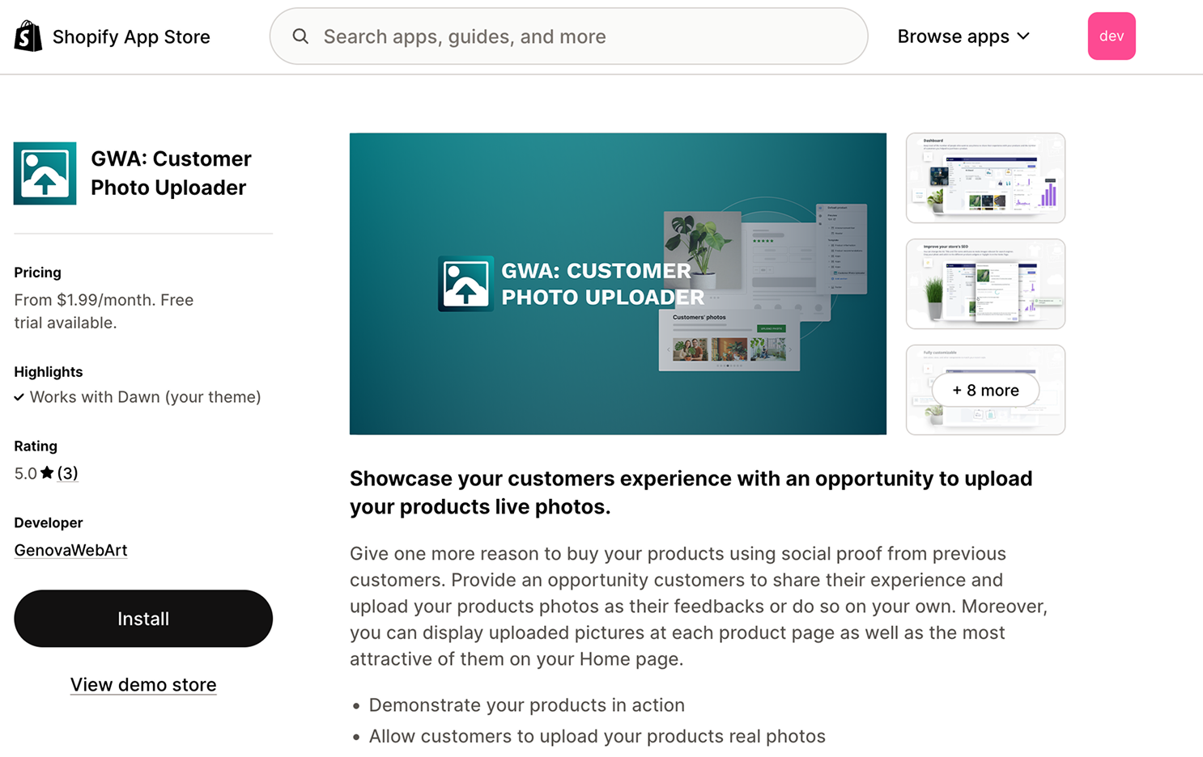1203x757 pixels.
Task: Select the Improve your store's SEO thumbnail
Action: coord(985,284)
